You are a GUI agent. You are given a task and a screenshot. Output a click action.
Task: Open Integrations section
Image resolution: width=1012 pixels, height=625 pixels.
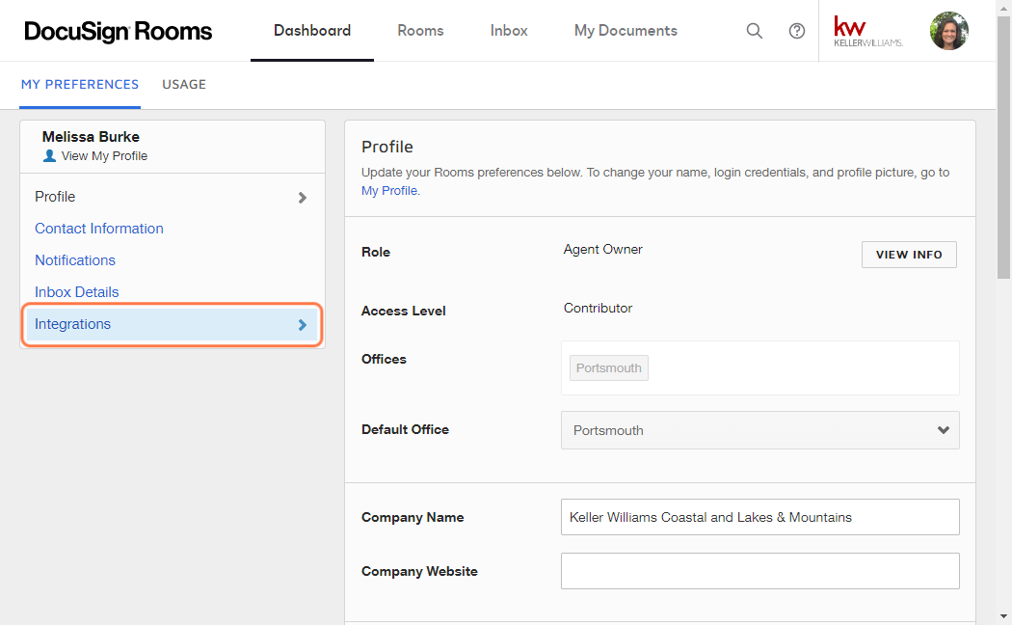tap(172, 324)
